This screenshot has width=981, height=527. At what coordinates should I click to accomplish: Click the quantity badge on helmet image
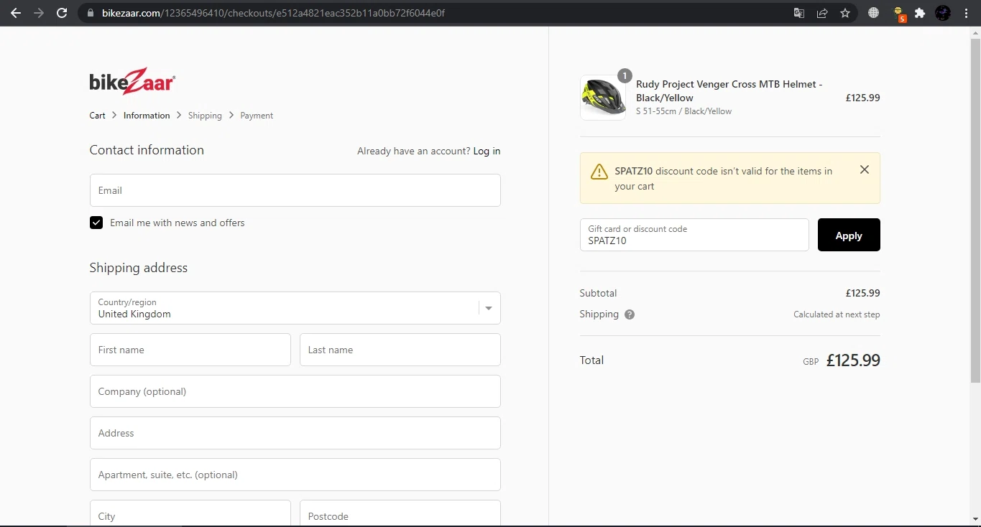coord(625,75)
